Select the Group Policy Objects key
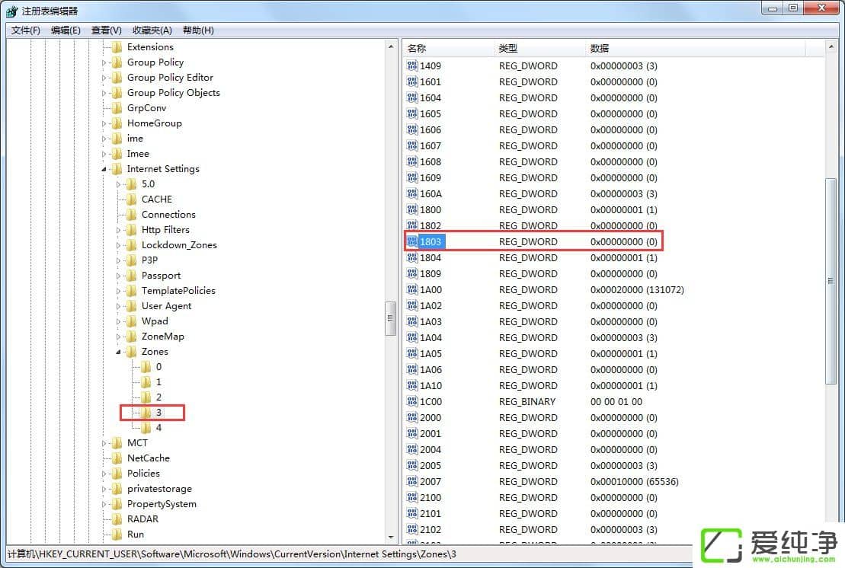The width and height of the screenshot is (845, 568). pos(174,93)
